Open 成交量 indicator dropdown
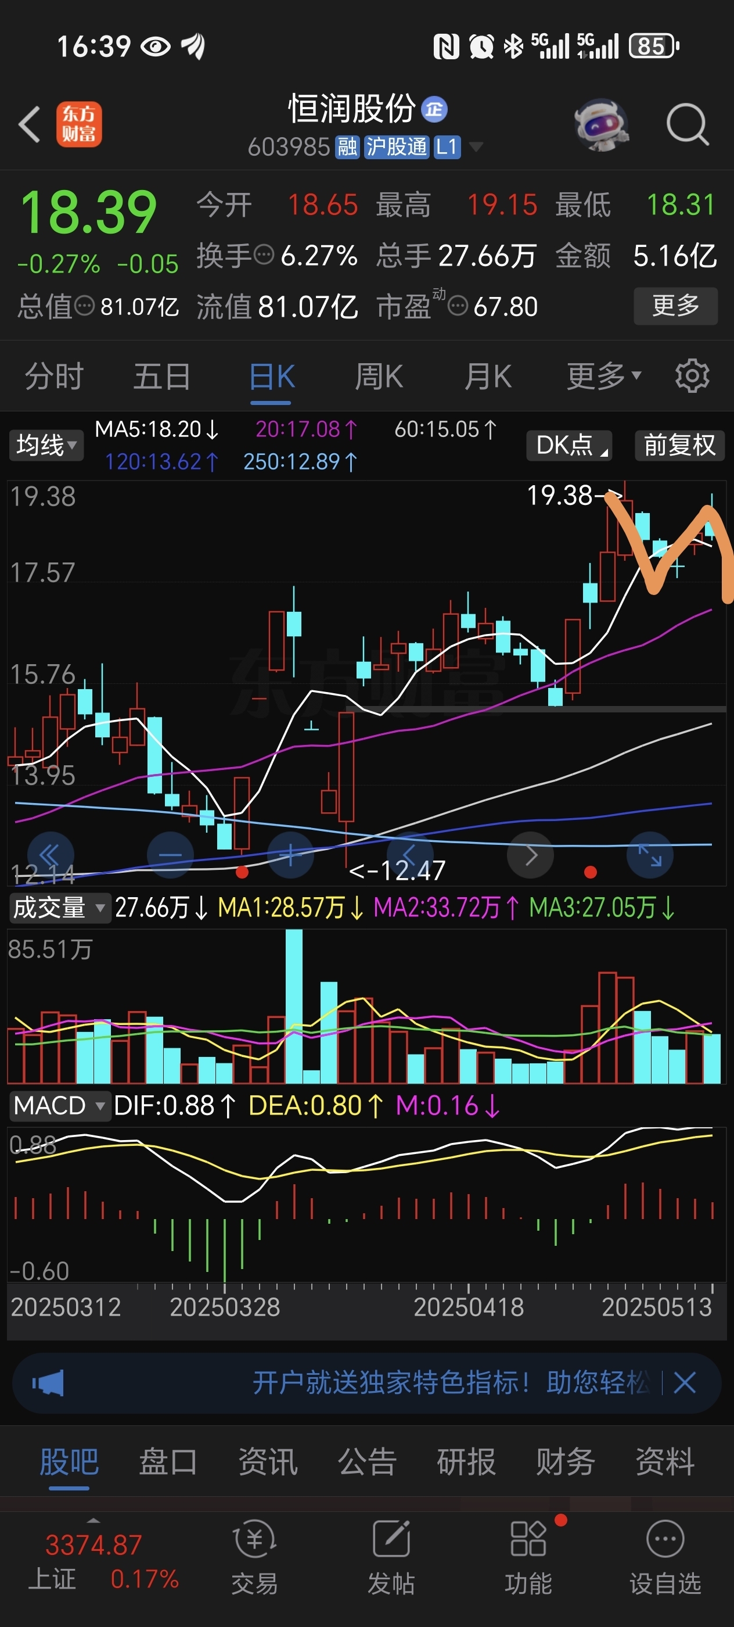Image resolution: width=734 pixels, height=1627 pixels. [x=59, y=908]
